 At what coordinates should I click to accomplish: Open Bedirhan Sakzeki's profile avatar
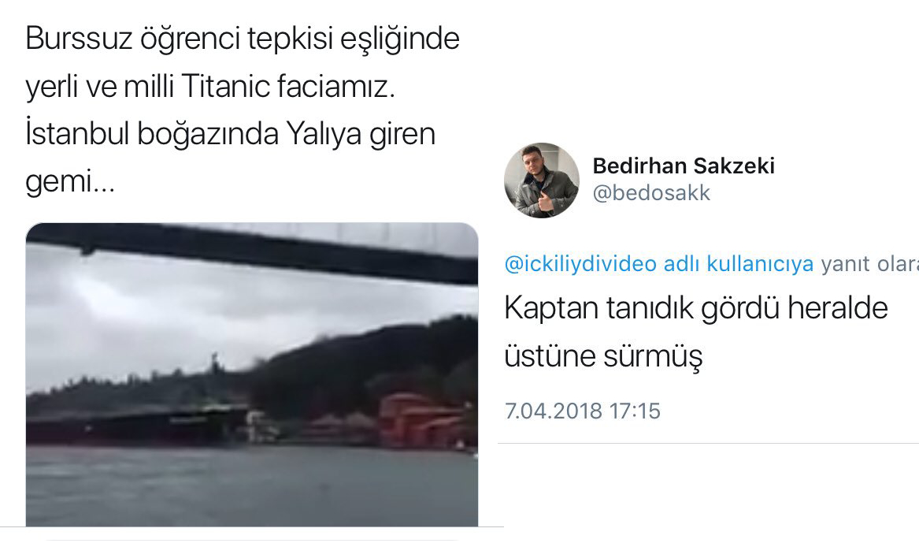(x=542, y=180)
